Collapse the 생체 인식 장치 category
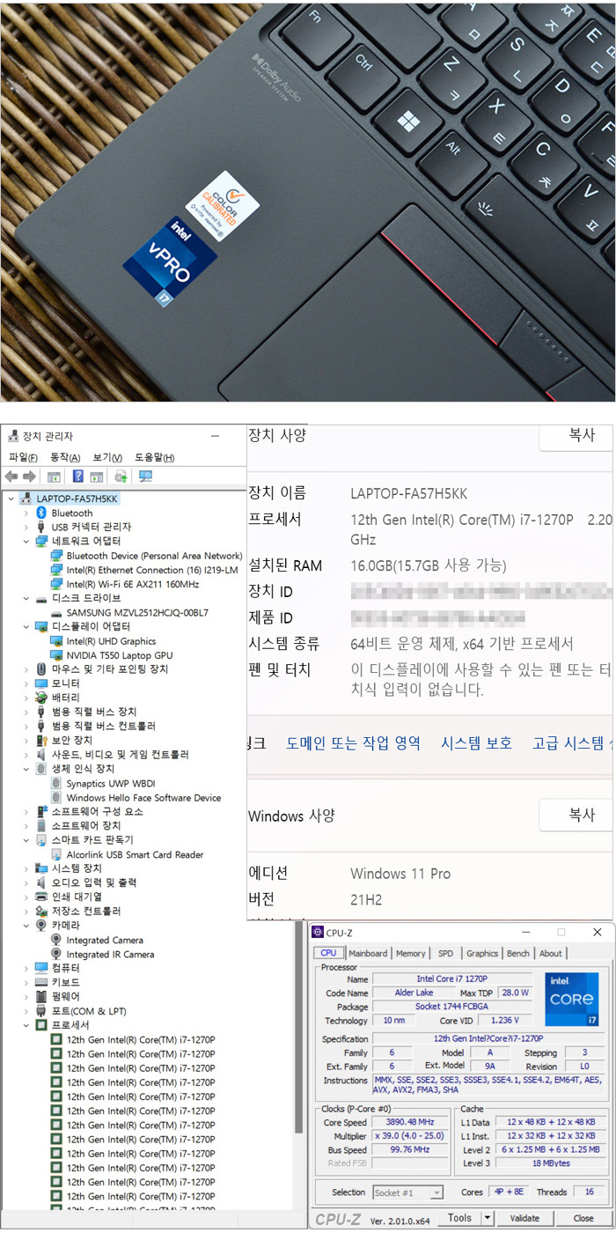This screenshot has height=1233, width=616. click(x=26, y=769)
